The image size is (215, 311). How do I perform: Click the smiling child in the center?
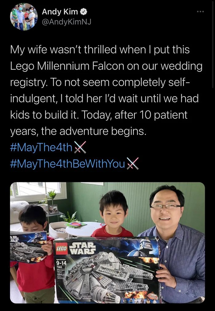(113, 212)
